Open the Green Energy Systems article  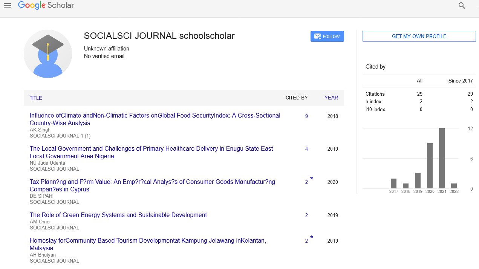(118, 215)
